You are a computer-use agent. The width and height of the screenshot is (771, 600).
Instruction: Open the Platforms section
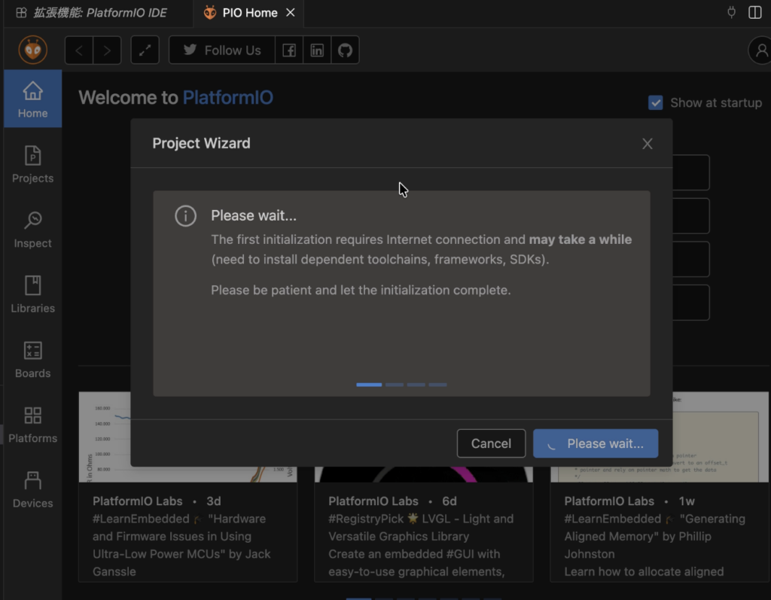tap(32, 424)
